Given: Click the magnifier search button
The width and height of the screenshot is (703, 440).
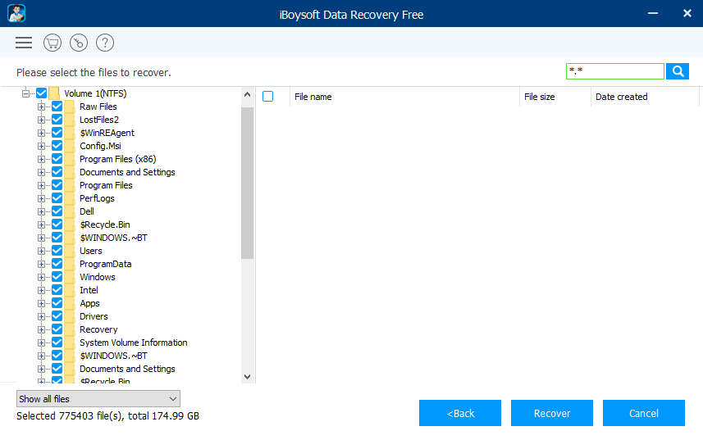Looking at the screenshot, I should point(678,71).
